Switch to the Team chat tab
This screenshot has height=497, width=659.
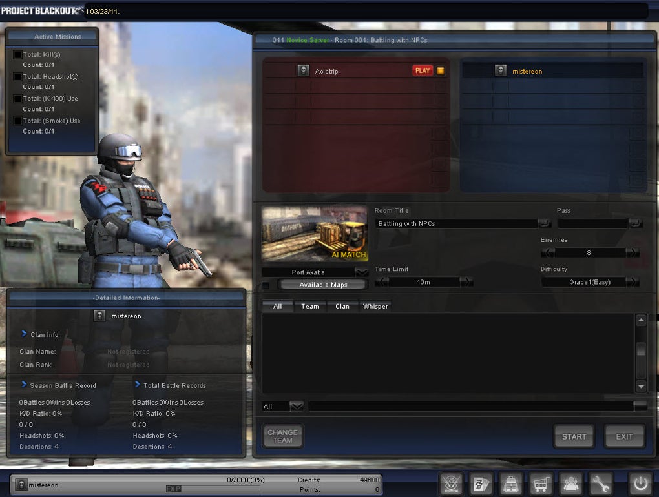click(310, 306)
